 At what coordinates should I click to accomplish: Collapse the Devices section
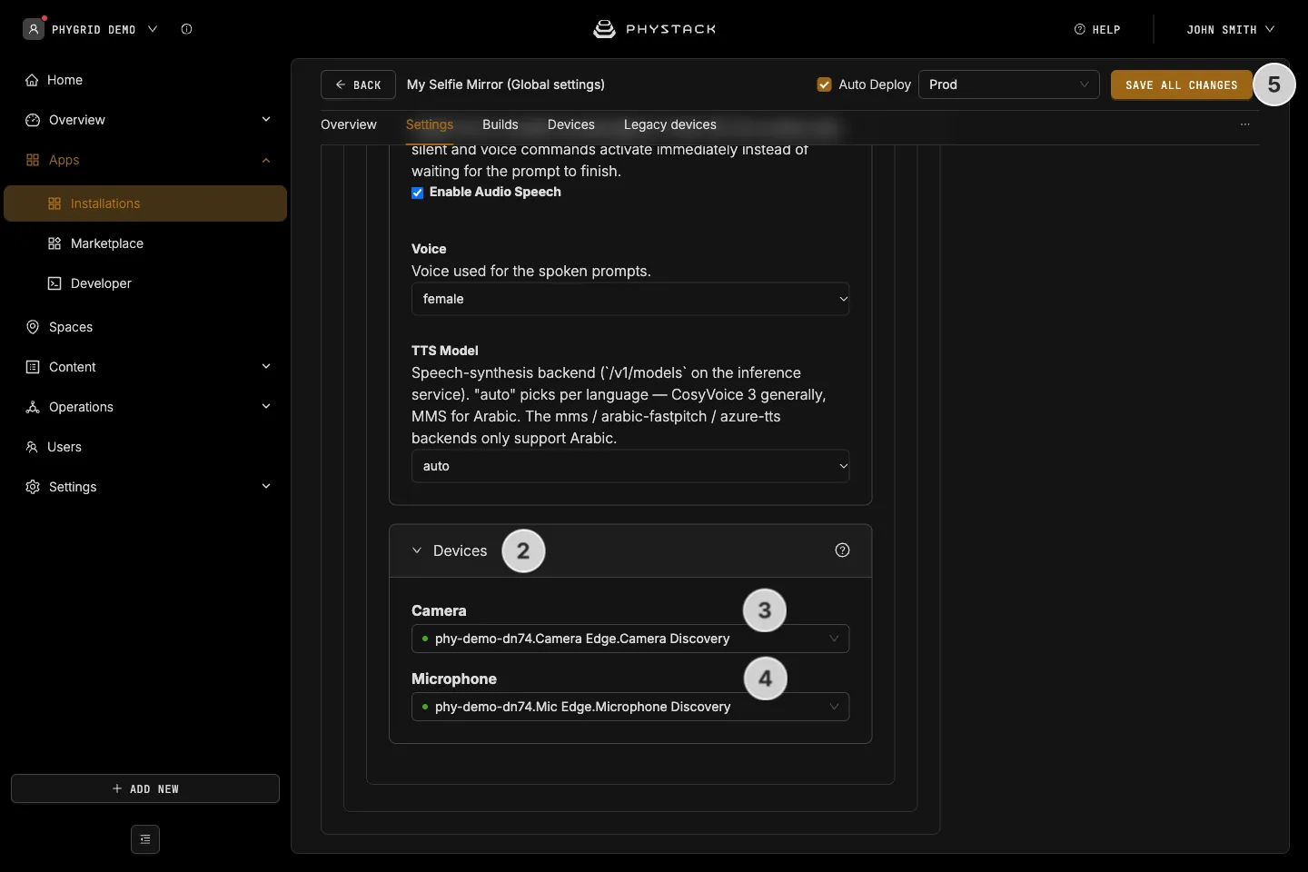[x=417, y=550]
